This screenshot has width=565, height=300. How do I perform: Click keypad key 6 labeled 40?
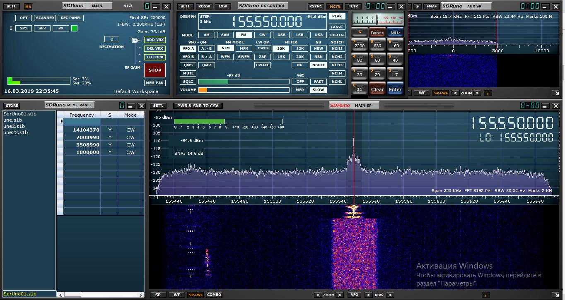click(x=395, y=58)
